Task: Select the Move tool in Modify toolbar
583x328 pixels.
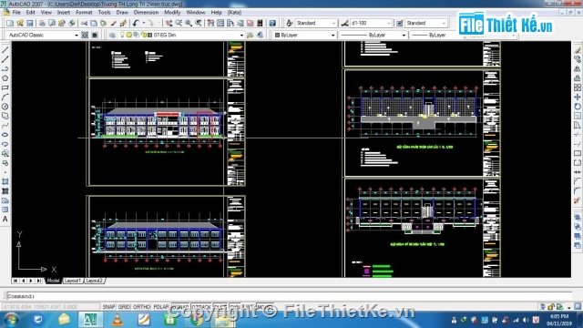Action: (x=577, y=97)
